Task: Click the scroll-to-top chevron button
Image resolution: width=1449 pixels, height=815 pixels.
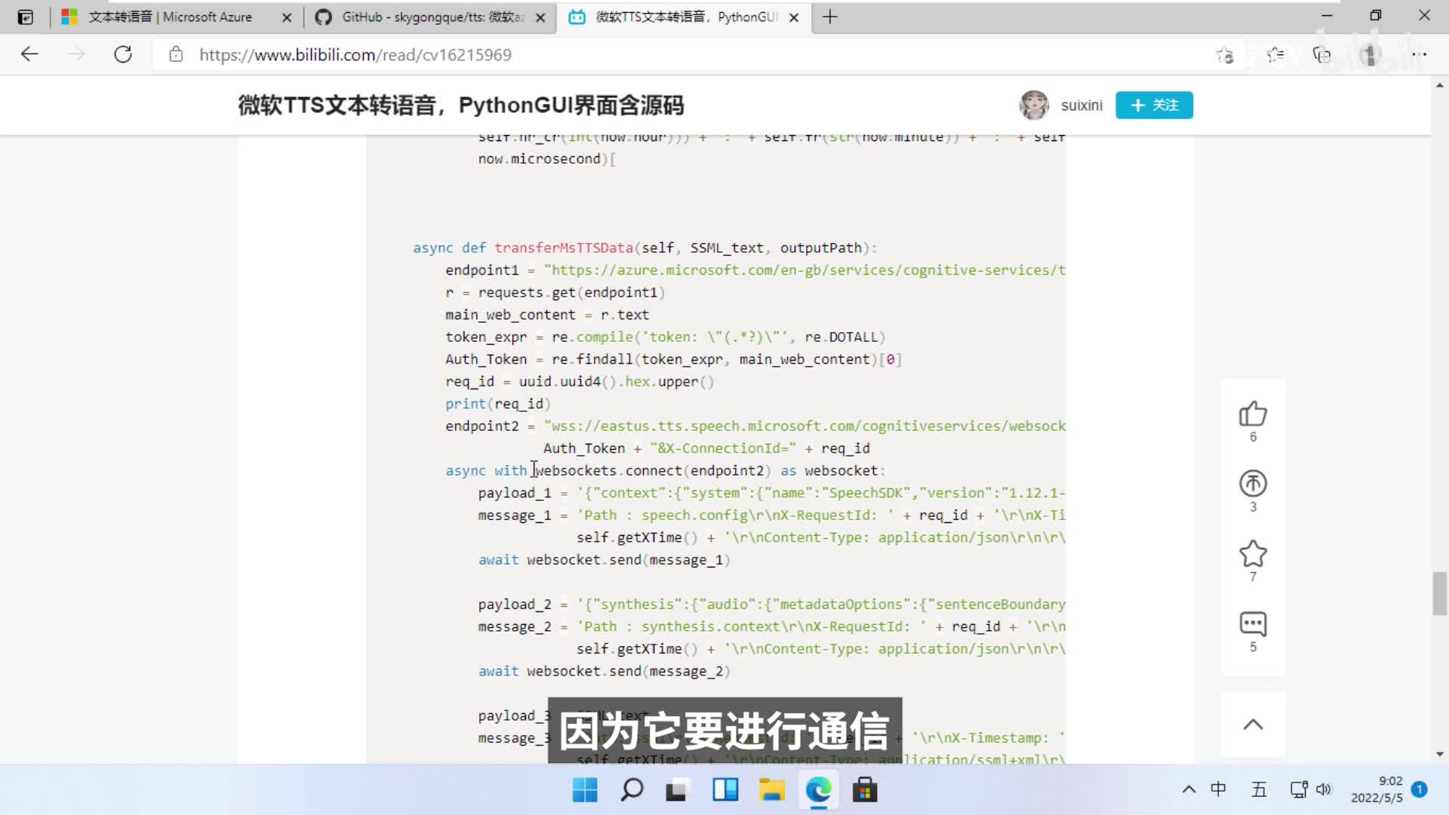Action: (x=1253, y=724)
